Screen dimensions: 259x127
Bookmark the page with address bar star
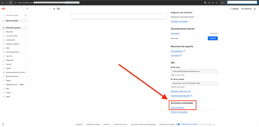(216, 3)
